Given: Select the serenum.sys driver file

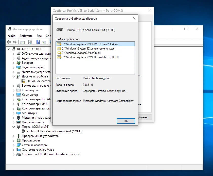Looking at the screenshot, I should coord(88,49).
